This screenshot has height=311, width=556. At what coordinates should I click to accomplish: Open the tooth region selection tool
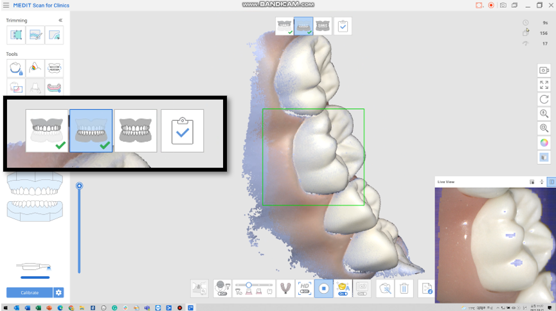[x=16, y=87]
